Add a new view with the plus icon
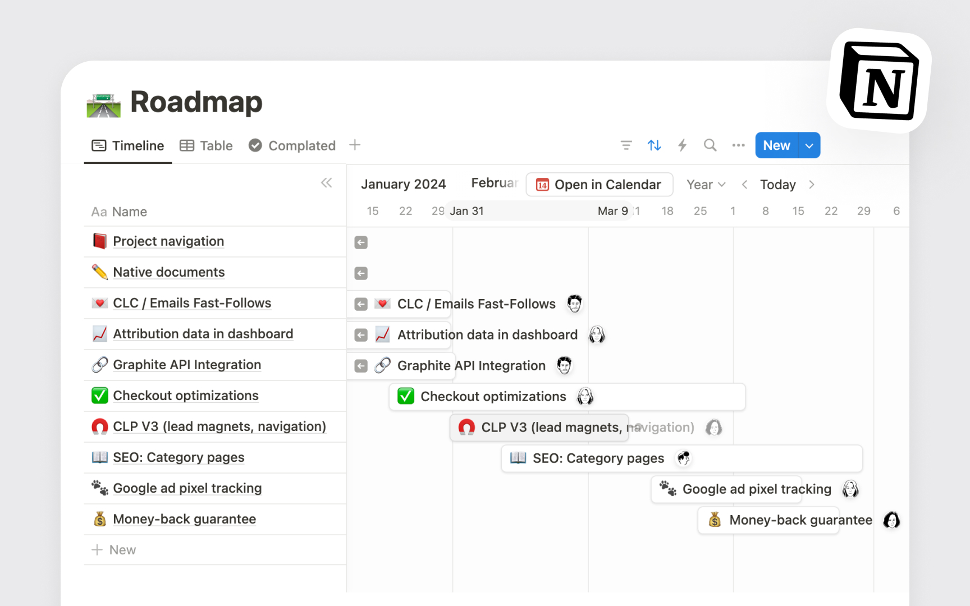 (355, 145)
